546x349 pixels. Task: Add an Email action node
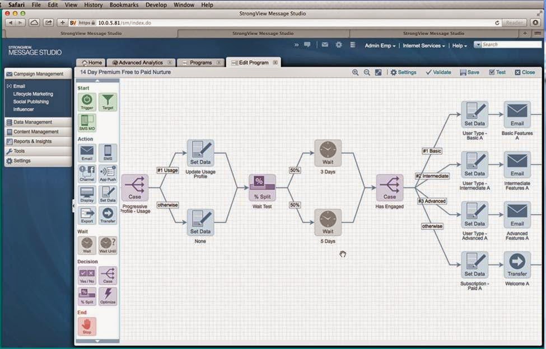(87, 152)
